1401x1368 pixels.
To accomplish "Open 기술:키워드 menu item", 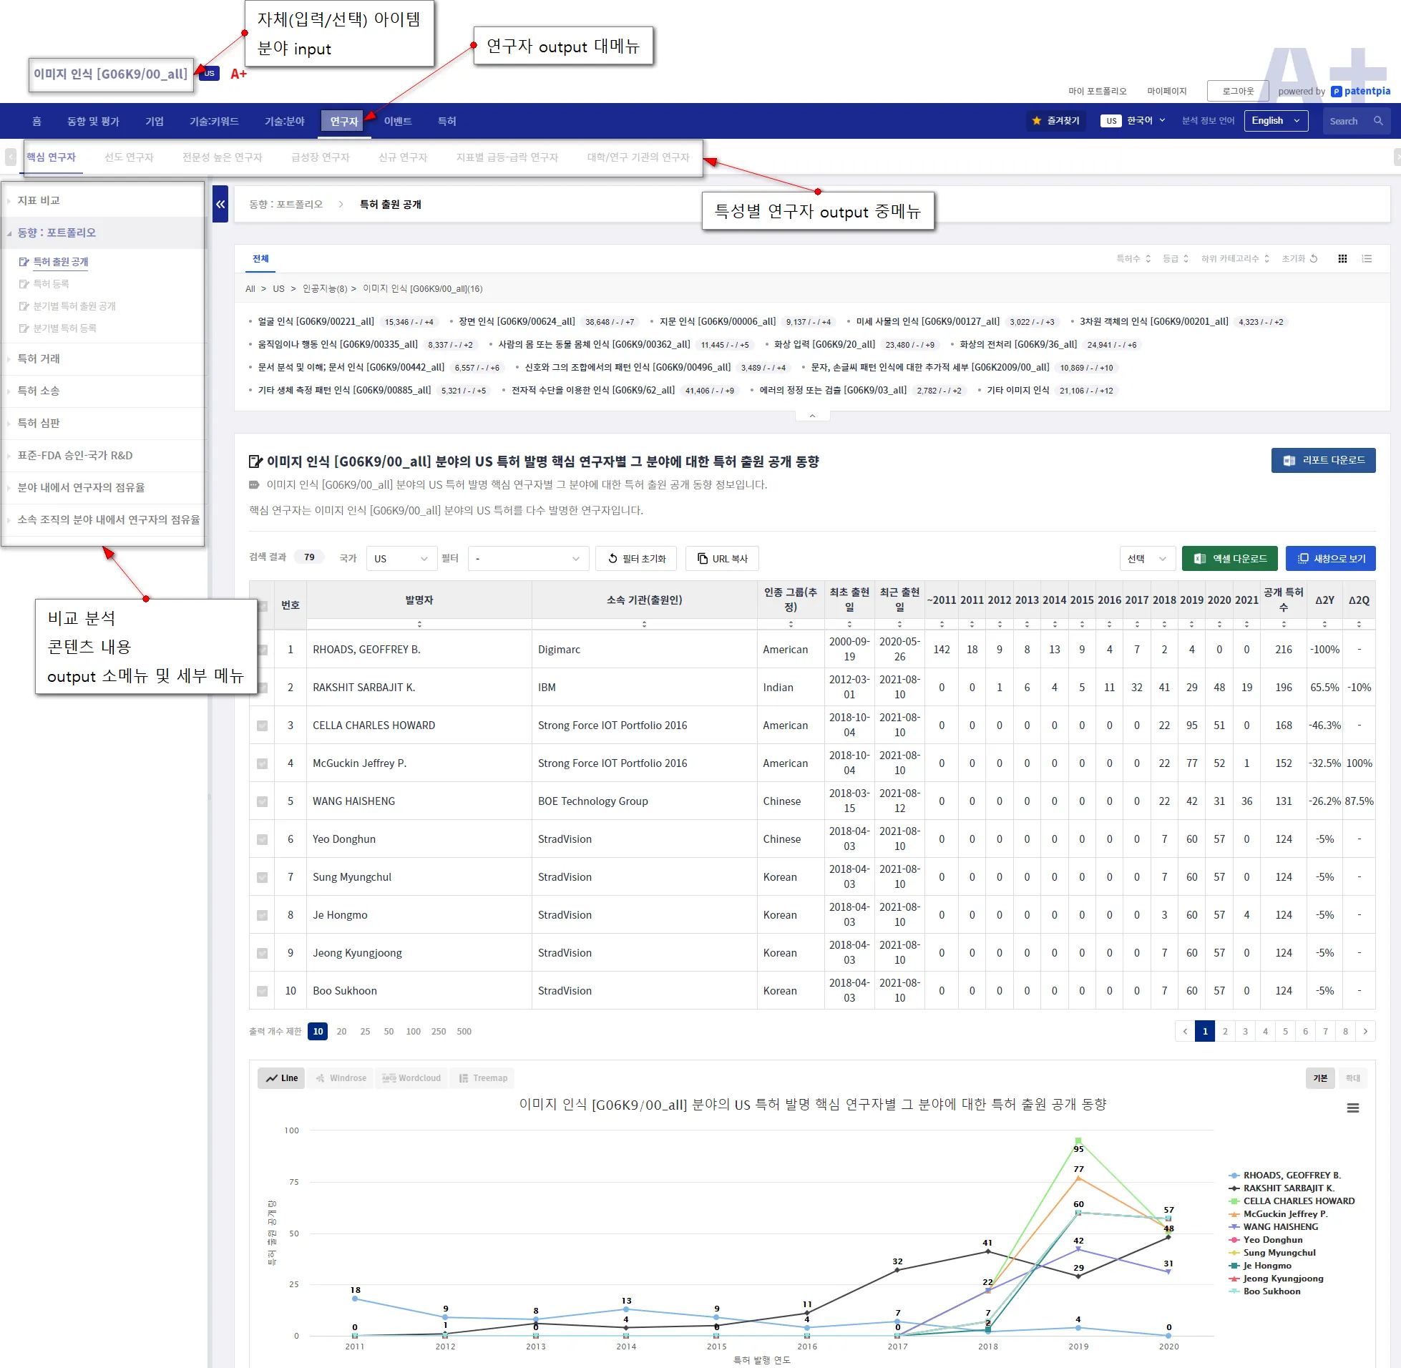I will (214, 122).
